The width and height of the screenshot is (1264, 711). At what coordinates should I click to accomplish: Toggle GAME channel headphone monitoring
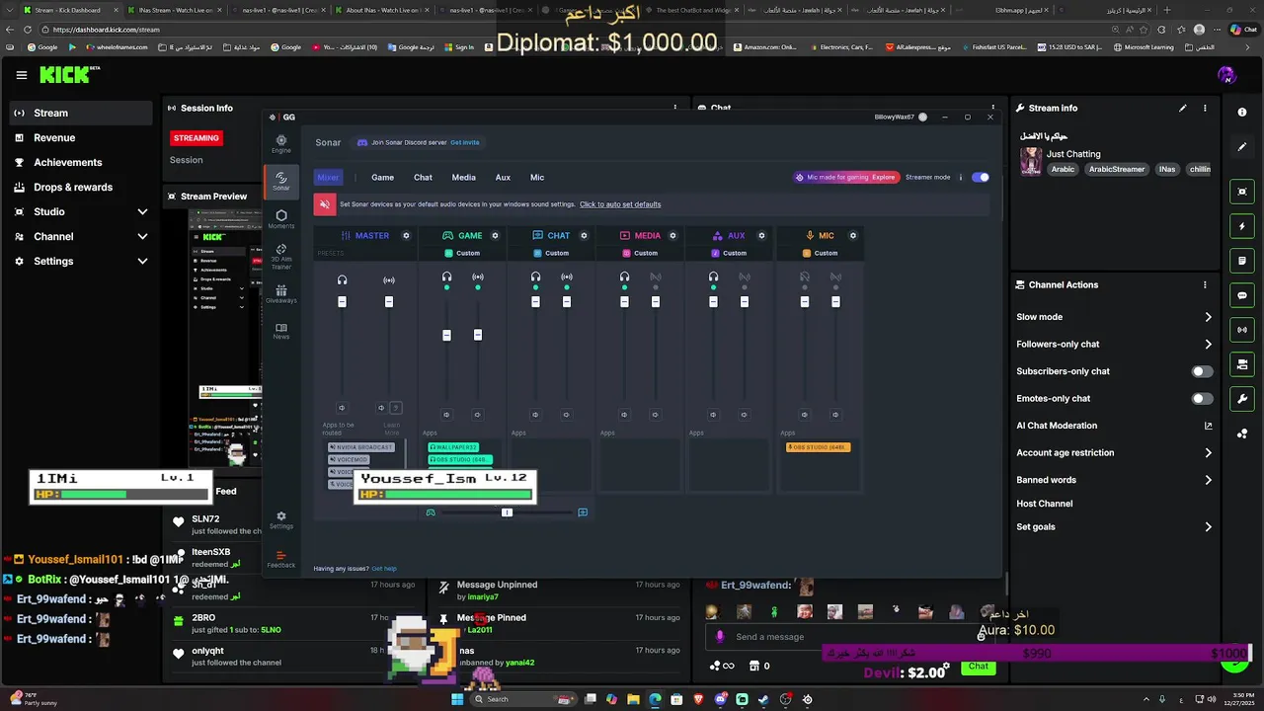[x=447, y=277]
